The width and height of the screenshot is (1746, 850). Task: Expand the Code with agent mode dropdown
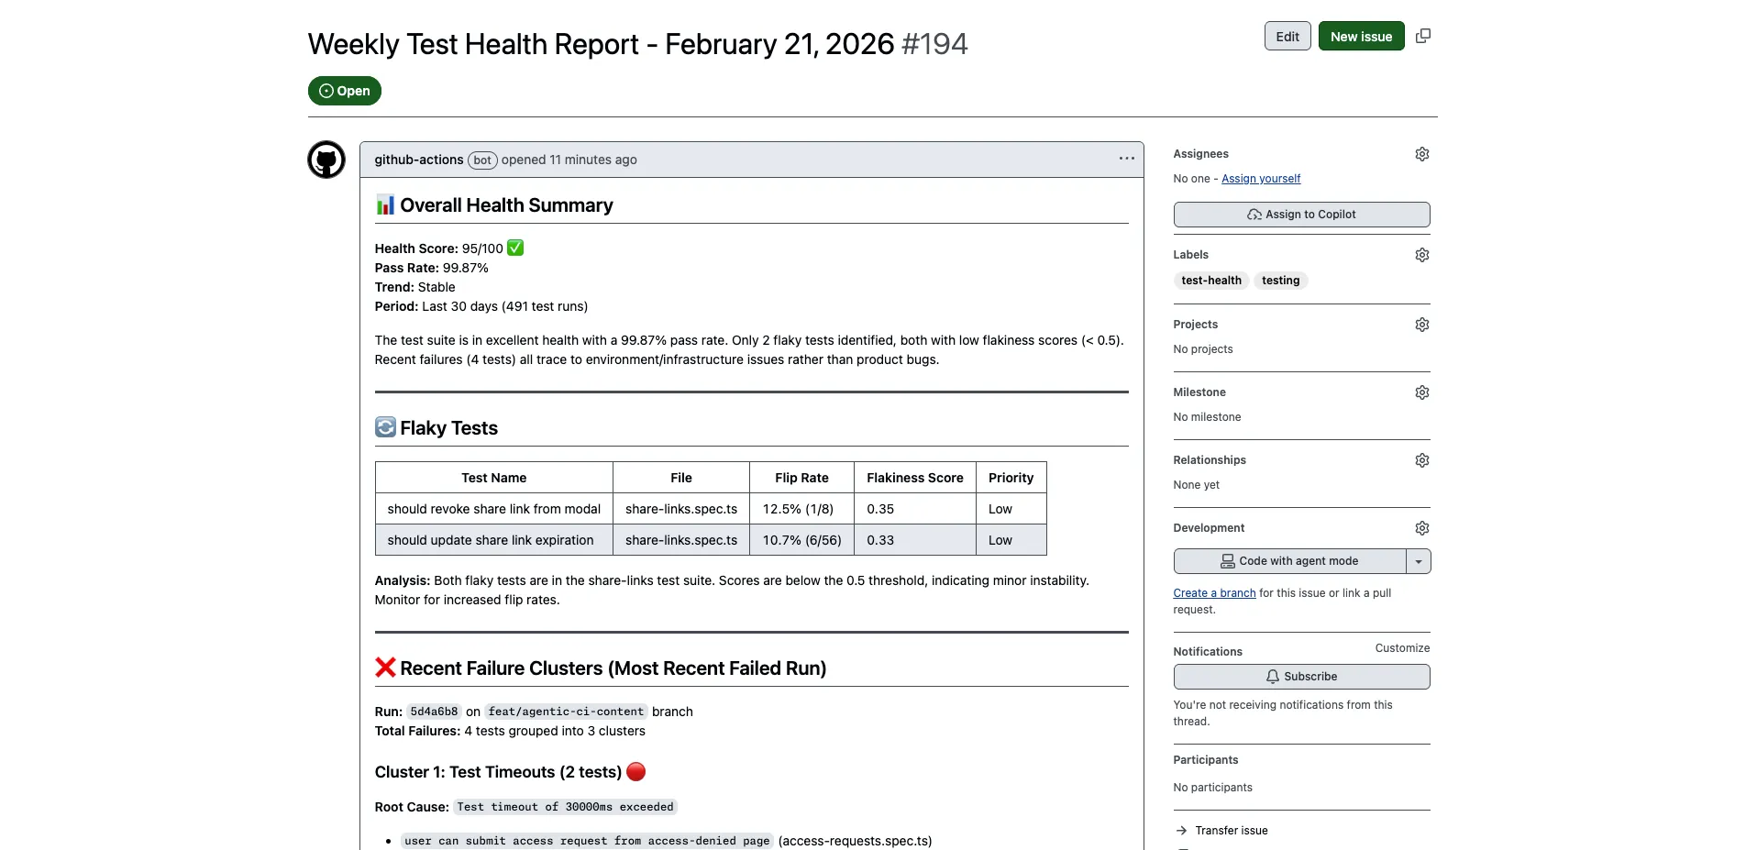(1420, 560)
